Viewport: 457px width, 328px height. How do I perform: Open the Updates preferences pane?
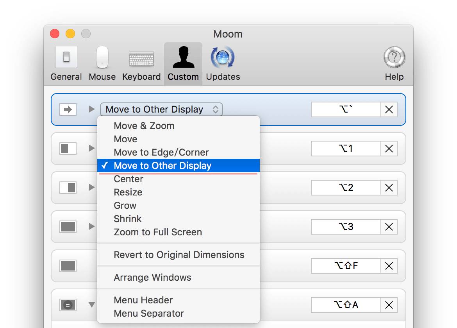coord(223,63)
